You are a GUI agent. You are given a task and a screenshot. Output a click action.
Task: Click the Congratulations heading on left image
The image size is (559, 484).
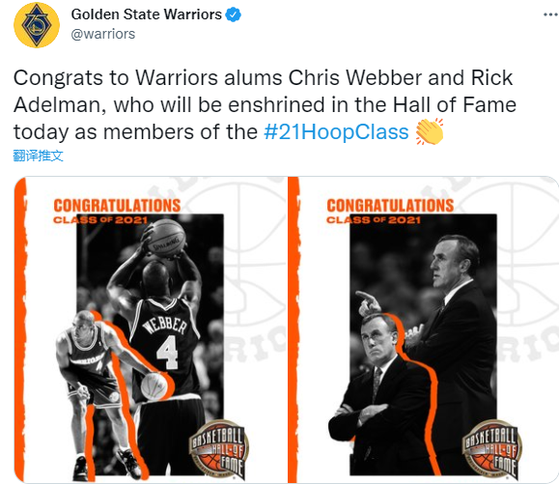pyautogui.click(x=117, y=206)
